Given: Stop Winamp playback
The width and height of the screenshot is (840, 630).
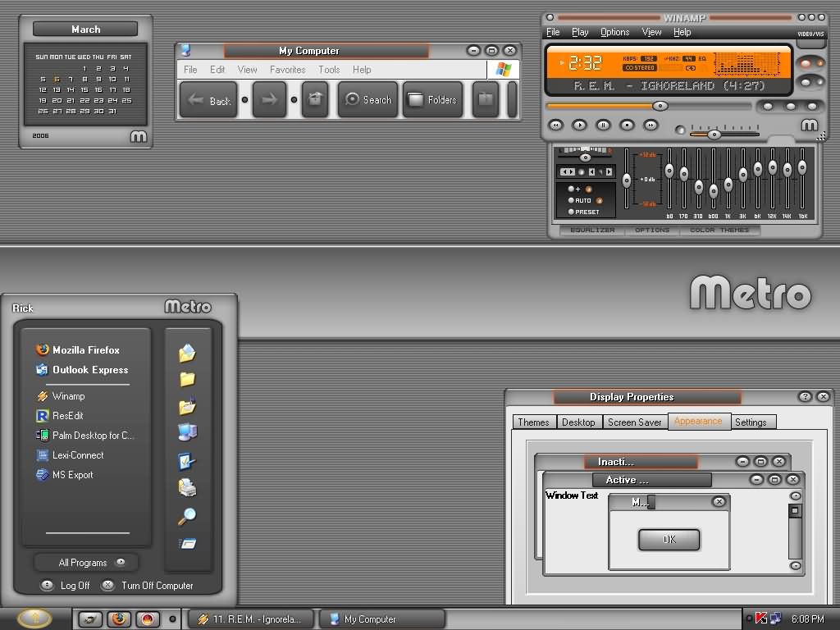Looking at the screenshot, I should point(627,126).
